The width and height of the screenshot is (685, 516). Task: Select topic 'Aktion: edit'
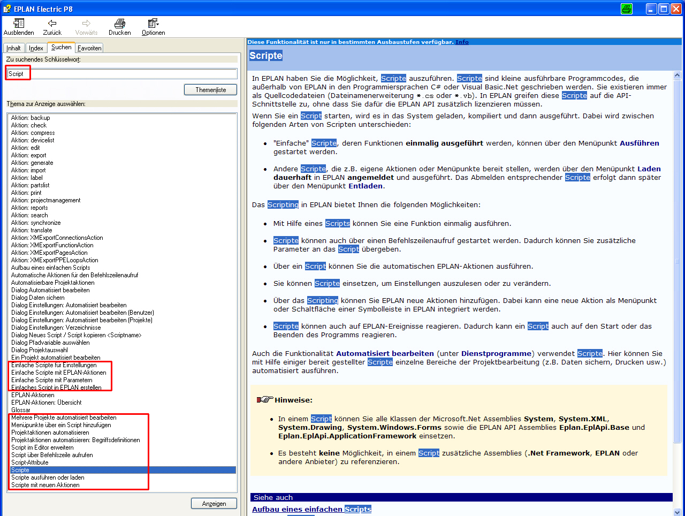25,148
